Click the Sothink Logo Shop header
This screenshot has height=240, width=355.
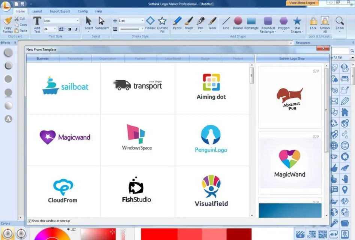tap(292, 58)
